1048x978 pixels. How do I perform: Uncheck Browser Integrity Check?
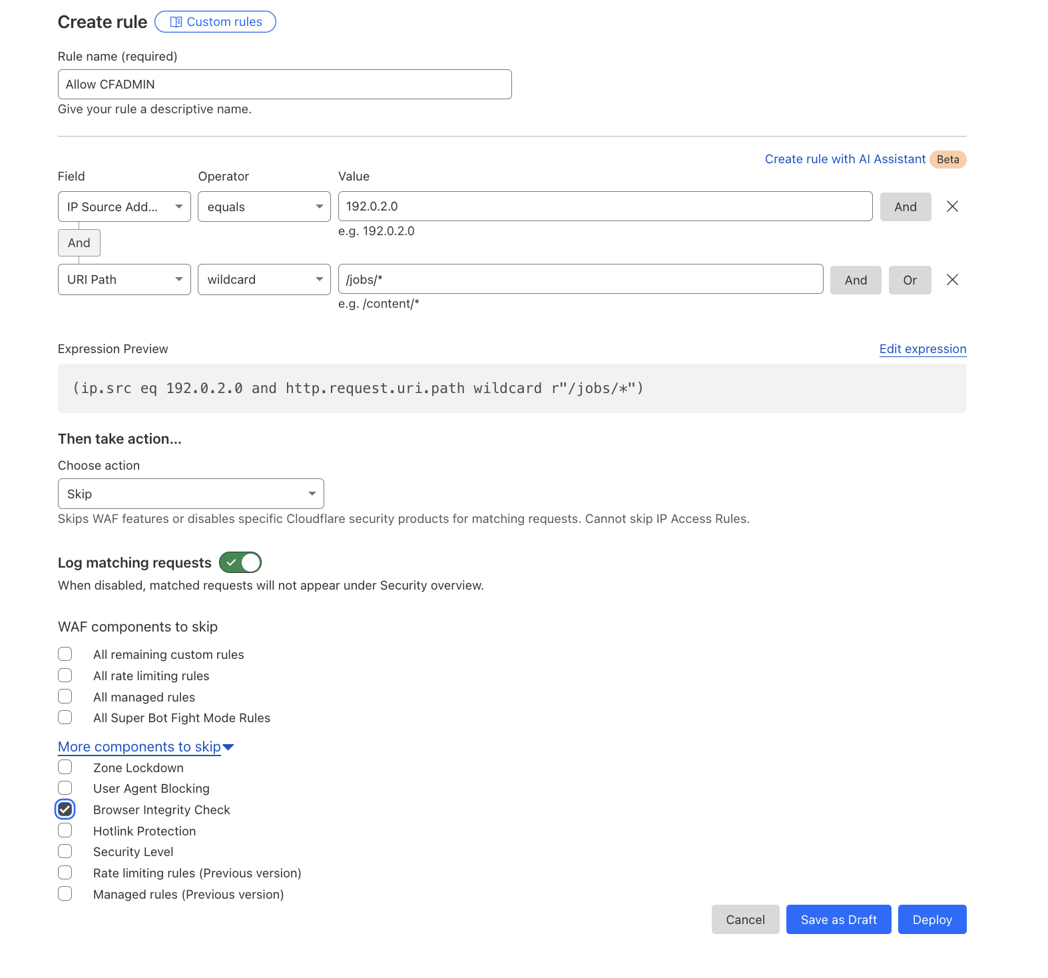65,809
